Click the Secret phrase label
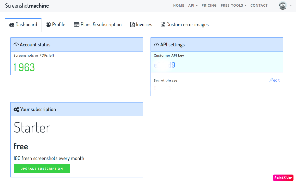The width and height of the screenshot is (296, 183). click(165, 80)
